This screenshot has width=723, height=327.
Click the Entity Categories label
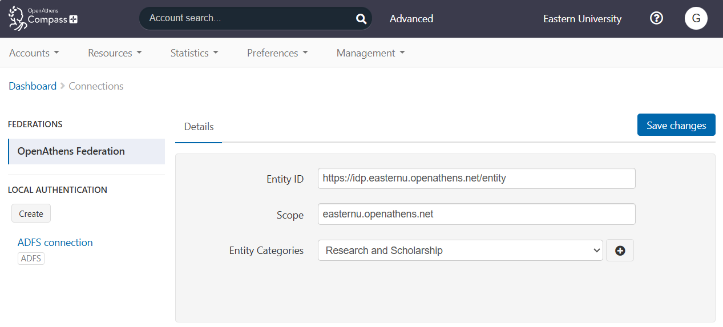pos(266,251)
